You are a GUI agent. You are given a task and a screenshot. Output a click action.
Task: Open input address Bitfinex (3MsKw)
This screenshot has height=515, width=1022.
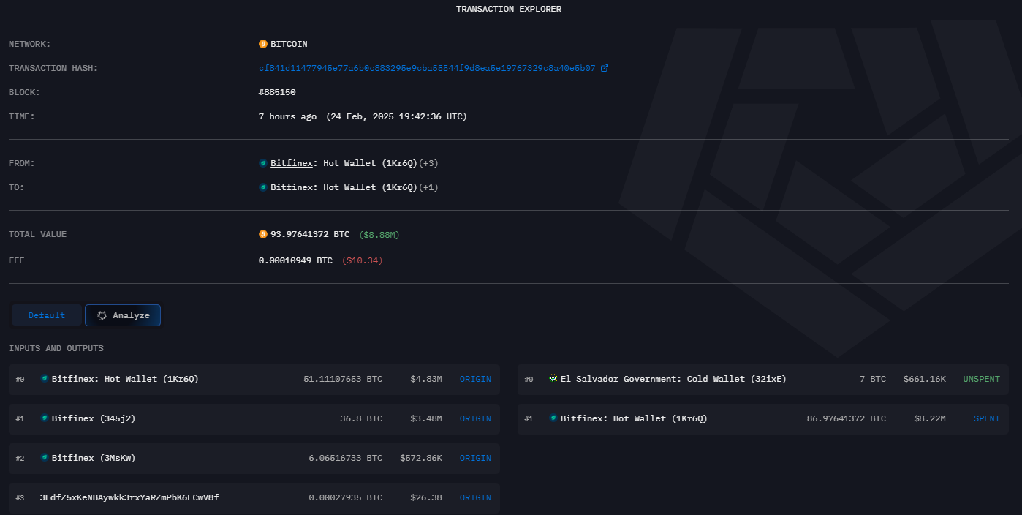coord(94,458)
